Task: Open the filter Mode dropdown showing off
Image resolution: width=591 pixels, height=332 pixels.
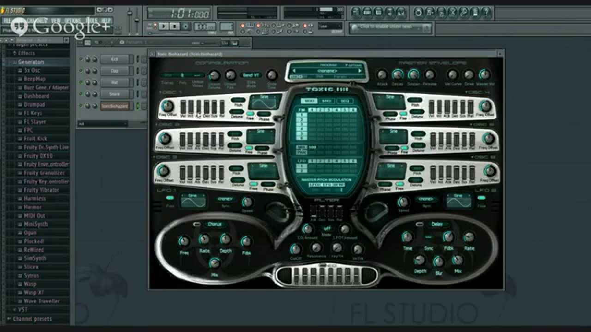Action: tap(327, 228)
